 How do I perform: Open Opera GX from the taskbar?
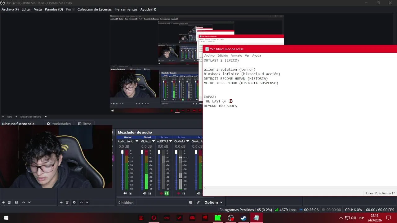coord(154,218)
